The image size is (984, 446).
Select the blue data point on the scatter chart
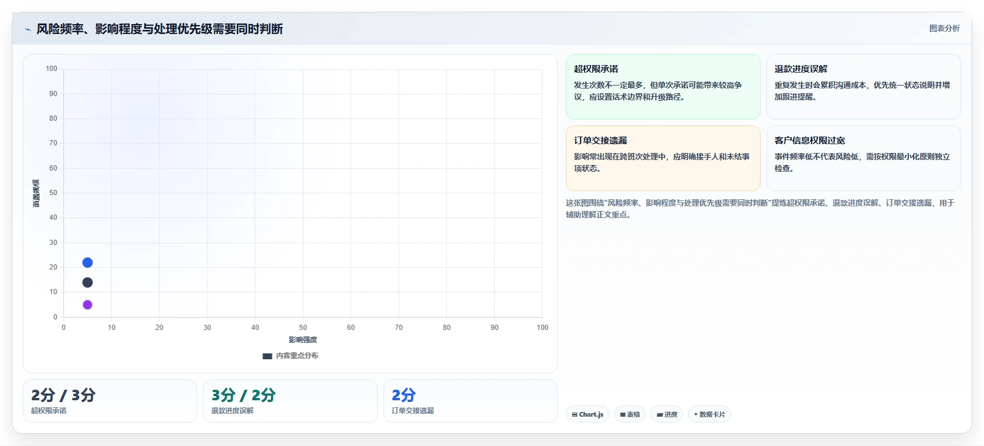(87, 263)
